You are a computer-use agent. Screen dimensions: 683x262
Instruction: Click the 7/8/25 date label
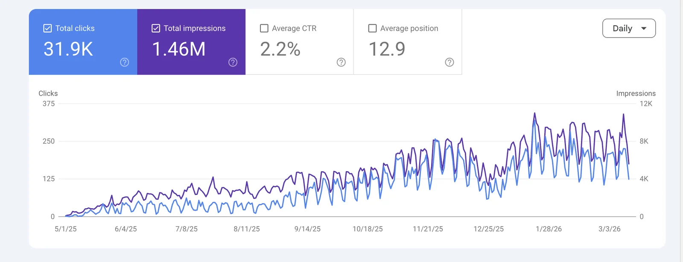(x=187, y=229)
